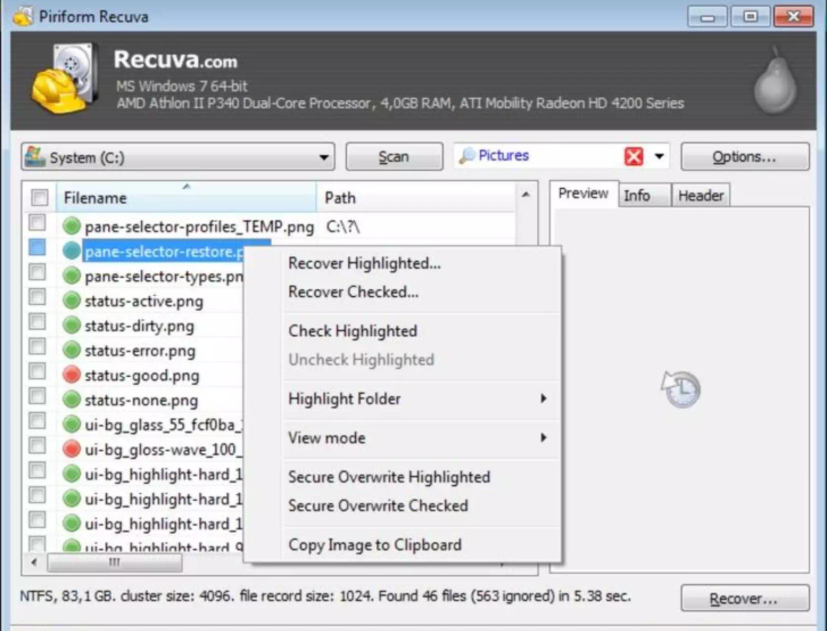Select Secure Overwrite Highlighted menu entry
The width and height of the screenshot is (827, 631).
(x=389, y=477)
